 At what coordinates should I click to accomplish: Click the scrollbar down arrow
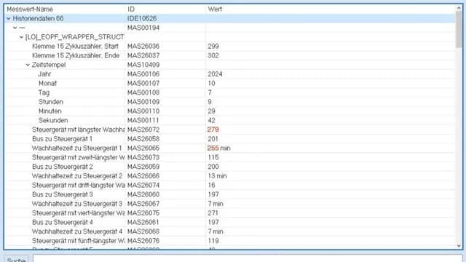point(459,246)
